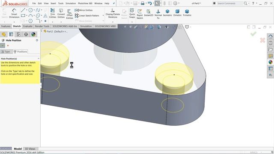Switch to the hole Type tab
274x154 pixels.
point(6,52)
